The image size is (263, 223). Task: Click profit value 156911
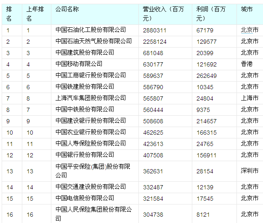206,155
